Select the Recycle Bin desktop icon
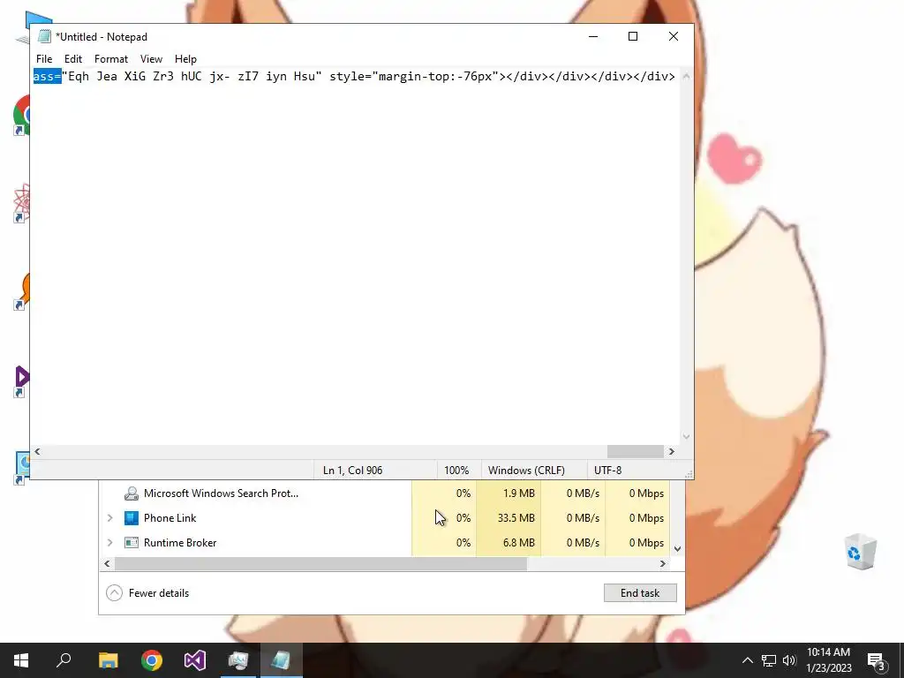Image resolution: width=904 pixels, height=678 pixels. (x=860, y=551)
